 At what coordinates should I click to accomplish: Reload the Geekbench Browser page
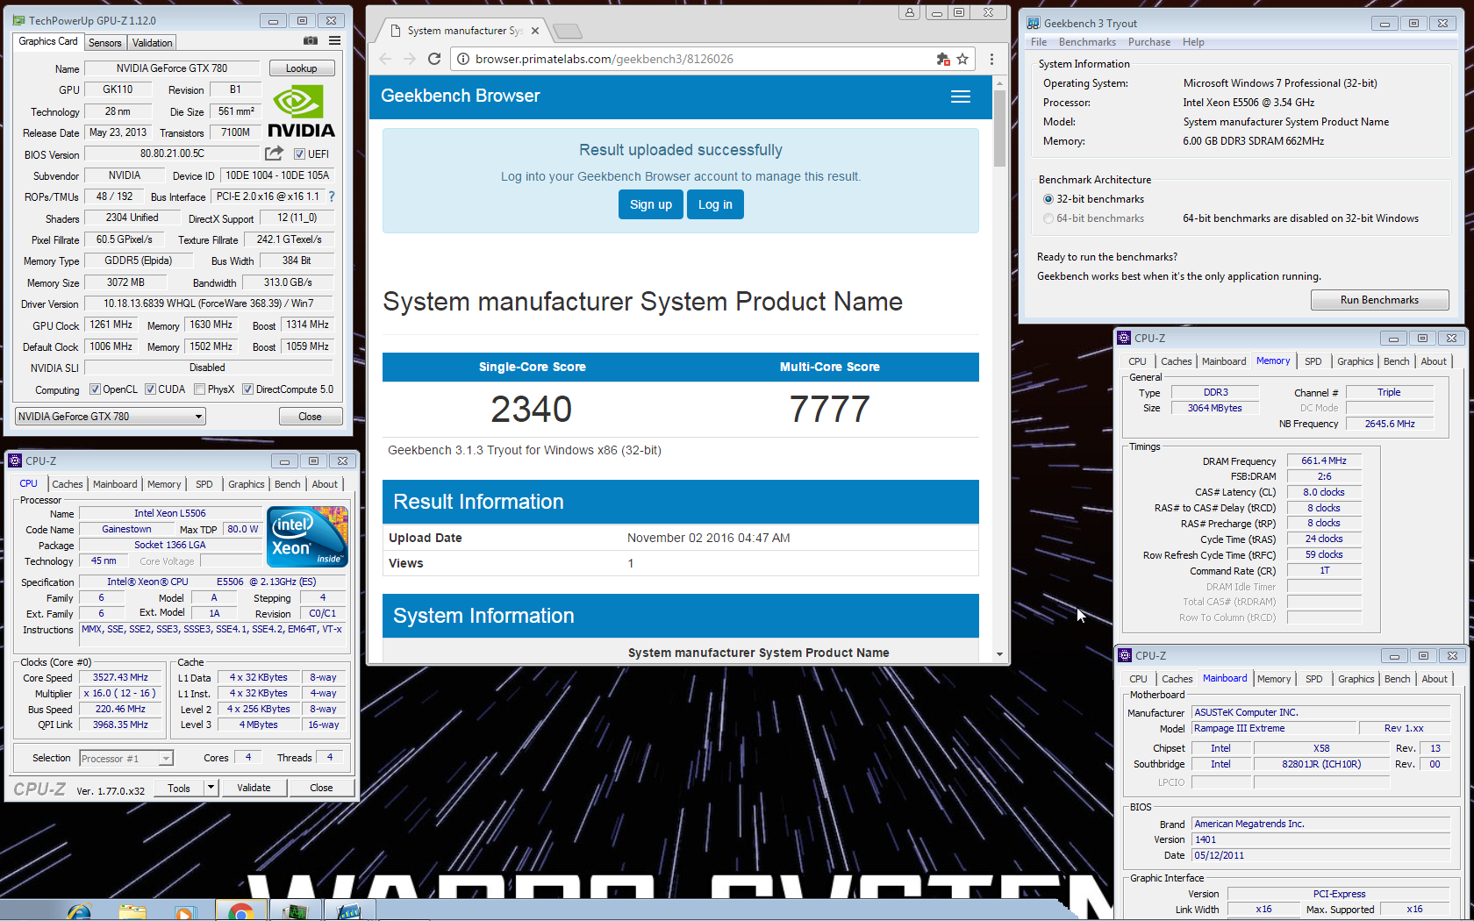433,59
